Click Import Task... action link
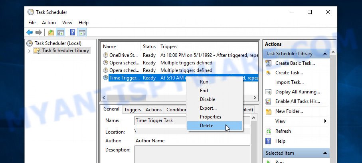Viewport: 362px width, 163px height. pyautogui.click(x=289, y=82)
